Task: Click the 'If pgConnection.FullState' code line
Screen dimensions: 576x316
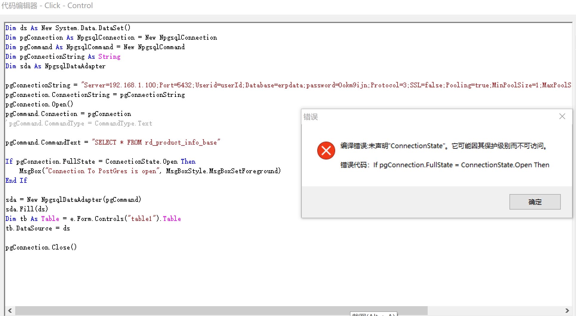Action: click(x=101, y=162)
